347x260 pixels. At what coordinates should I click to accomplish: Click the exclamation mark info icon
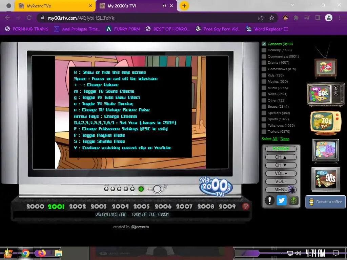pyautogui.click(x=269, y=200)
